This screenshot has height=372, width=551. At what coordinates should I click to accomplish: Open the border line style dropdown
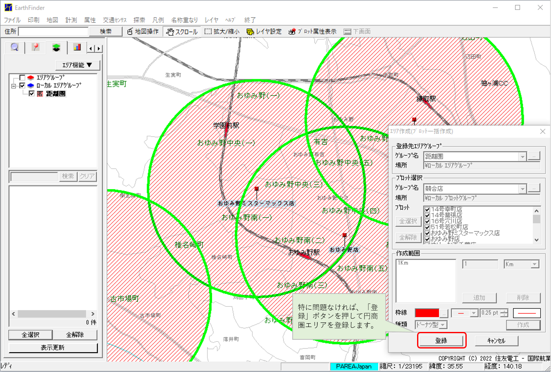click(x=474, y=313)
